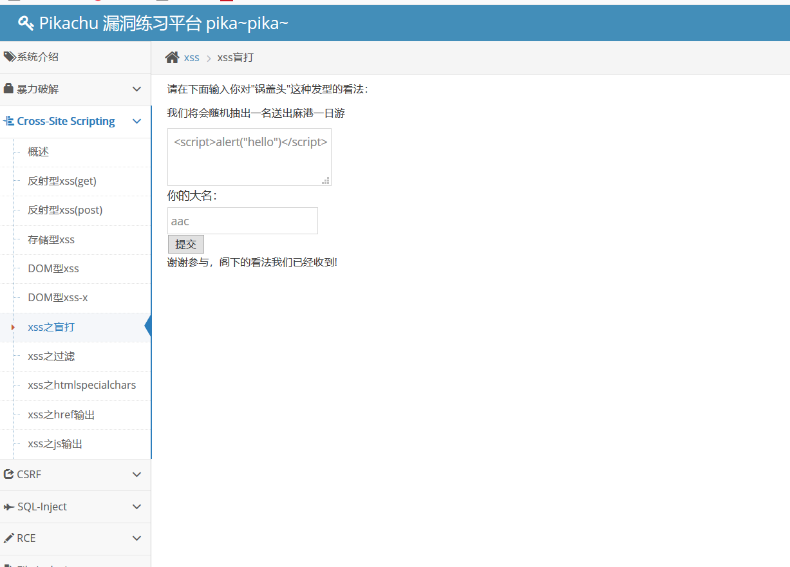
Task: Click the key icon in Pikachu header
Action: pos(26,24)
